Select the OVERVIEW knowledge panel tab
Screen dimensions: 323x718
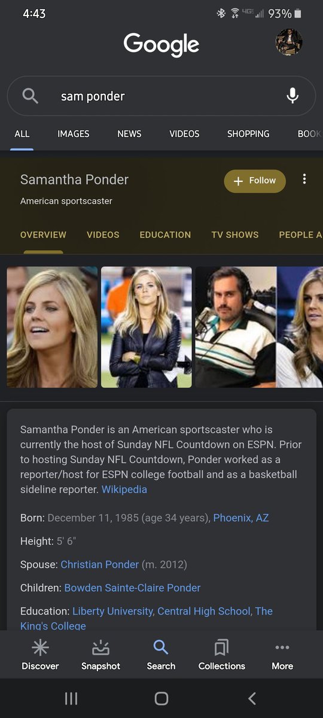tap(43, 235)
